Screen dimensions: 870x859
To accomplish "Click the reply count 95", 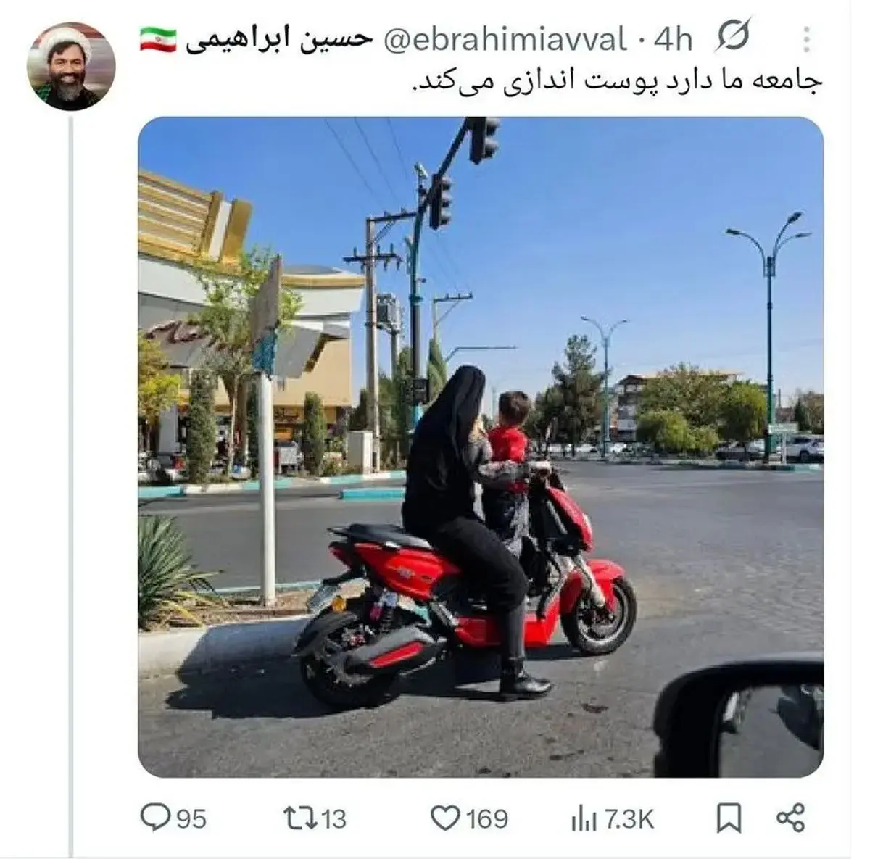I will pyautogui.click(x=191, y=819).
